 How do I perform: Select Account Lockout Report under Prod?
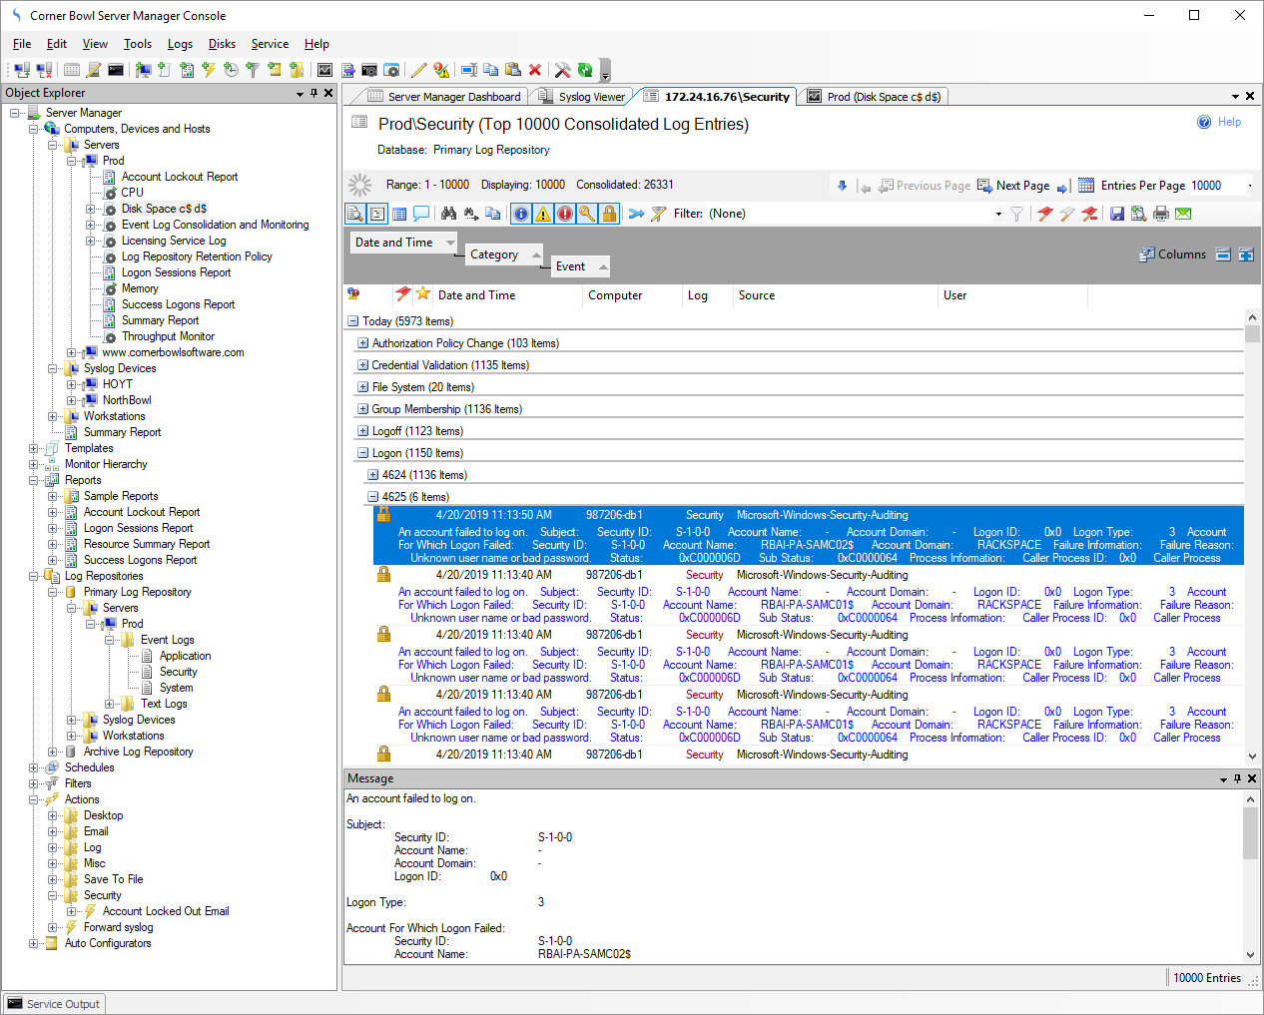180,177
